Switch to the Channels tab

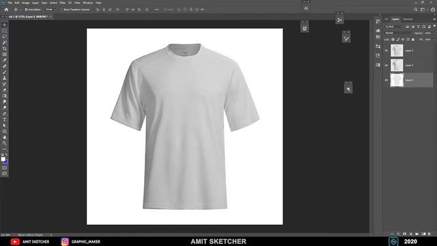(408, 19)
